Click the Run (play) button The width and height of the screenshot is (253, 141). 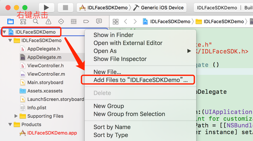click(46, 8)
